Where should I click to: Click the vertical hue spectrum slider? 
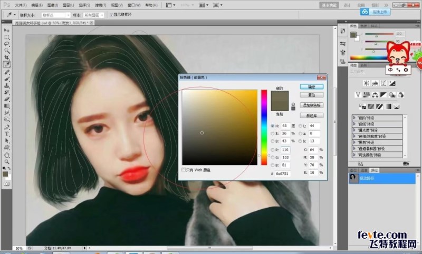(x=264, y=127)
